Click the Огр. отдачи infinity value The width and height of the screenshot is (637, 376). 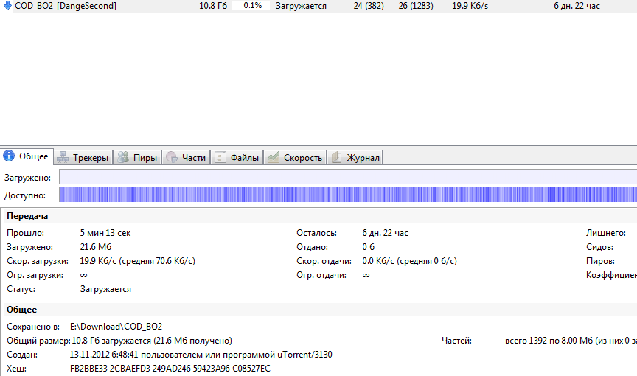click(x=366, y=275)
